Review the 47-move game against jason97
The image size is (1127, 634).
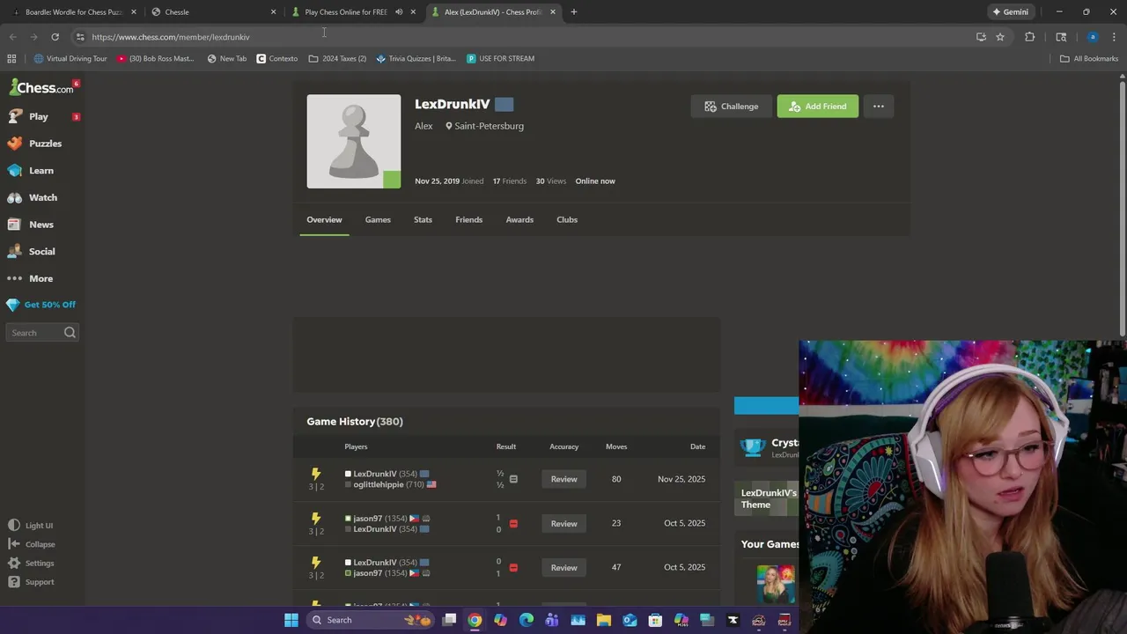(x=563, y=568)
